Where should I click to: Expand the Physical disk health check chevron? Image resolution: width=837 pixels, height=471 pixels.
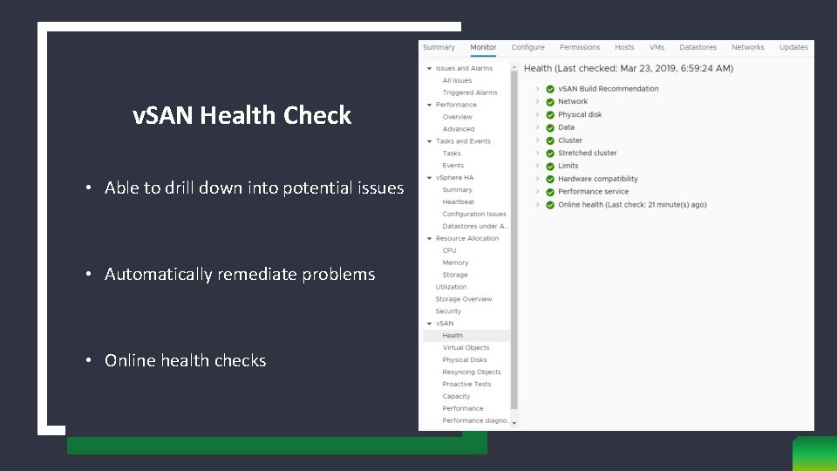coord(538,114)
